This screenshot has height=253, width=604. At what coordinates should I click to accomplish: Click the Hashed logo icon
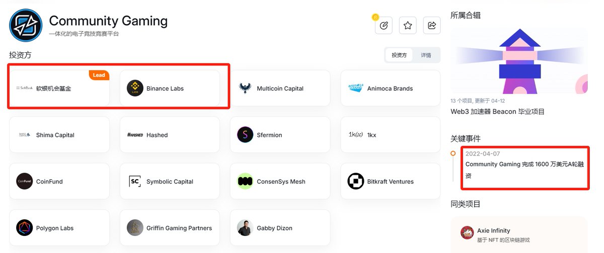pos(135,135)
